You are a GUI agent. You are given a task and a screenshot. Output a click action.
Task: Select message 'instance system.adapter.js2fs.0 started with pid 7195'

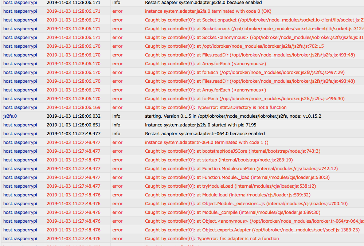tap(200, 125)
